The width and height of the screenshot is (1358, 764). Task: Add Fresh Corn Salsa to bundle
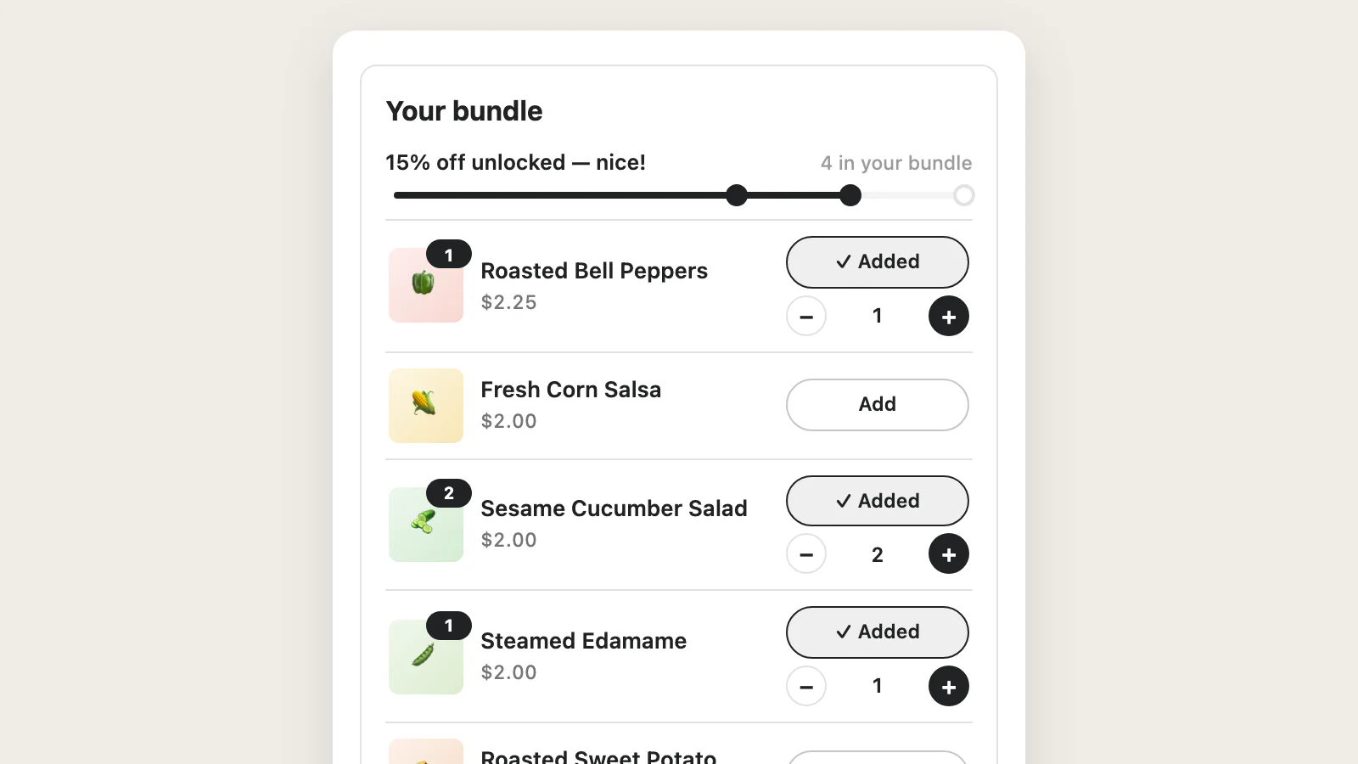(x=878, y=405)
